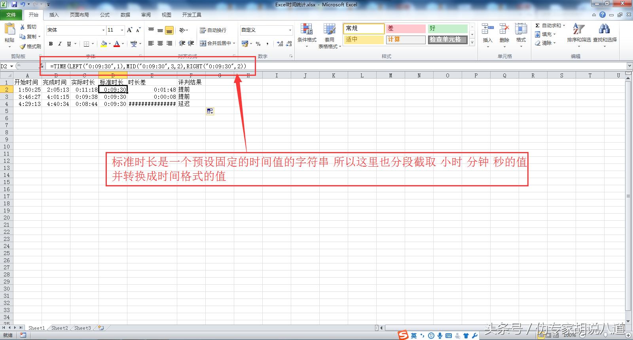
Task: Click the fx insert function button
Action: [x=41, y=66]
